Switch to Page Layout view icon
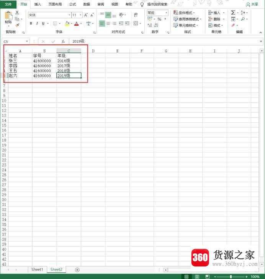 pyautogui.click(x=197, y=276)
